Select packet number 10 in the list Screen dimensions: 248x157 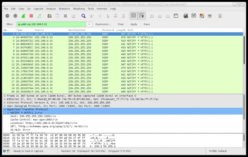point(123,58)
